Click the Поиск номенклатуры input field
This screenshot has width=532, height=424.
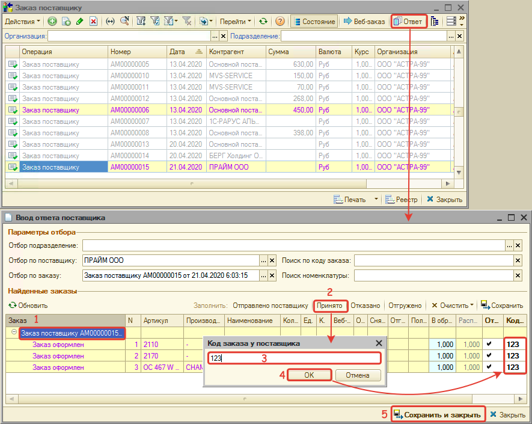(433, 275)
